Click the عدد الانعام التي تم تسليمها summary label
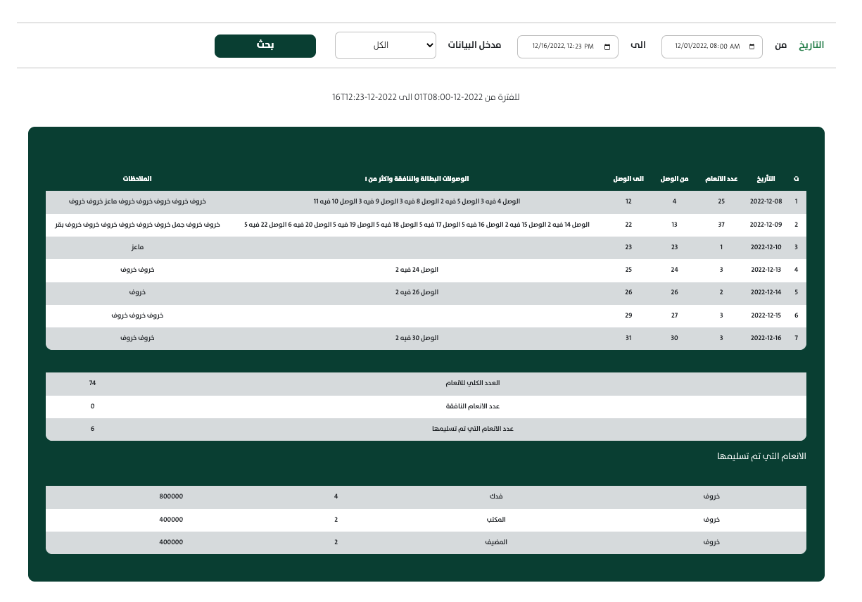862x602 pixels. point(473,429)
